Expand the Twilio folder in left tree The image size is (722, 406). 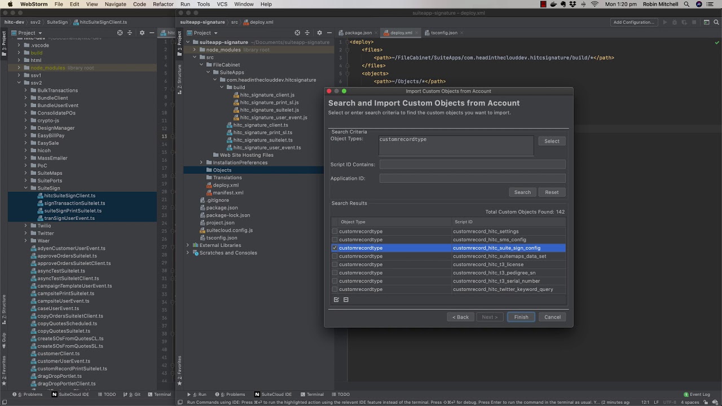coord(25,226)
